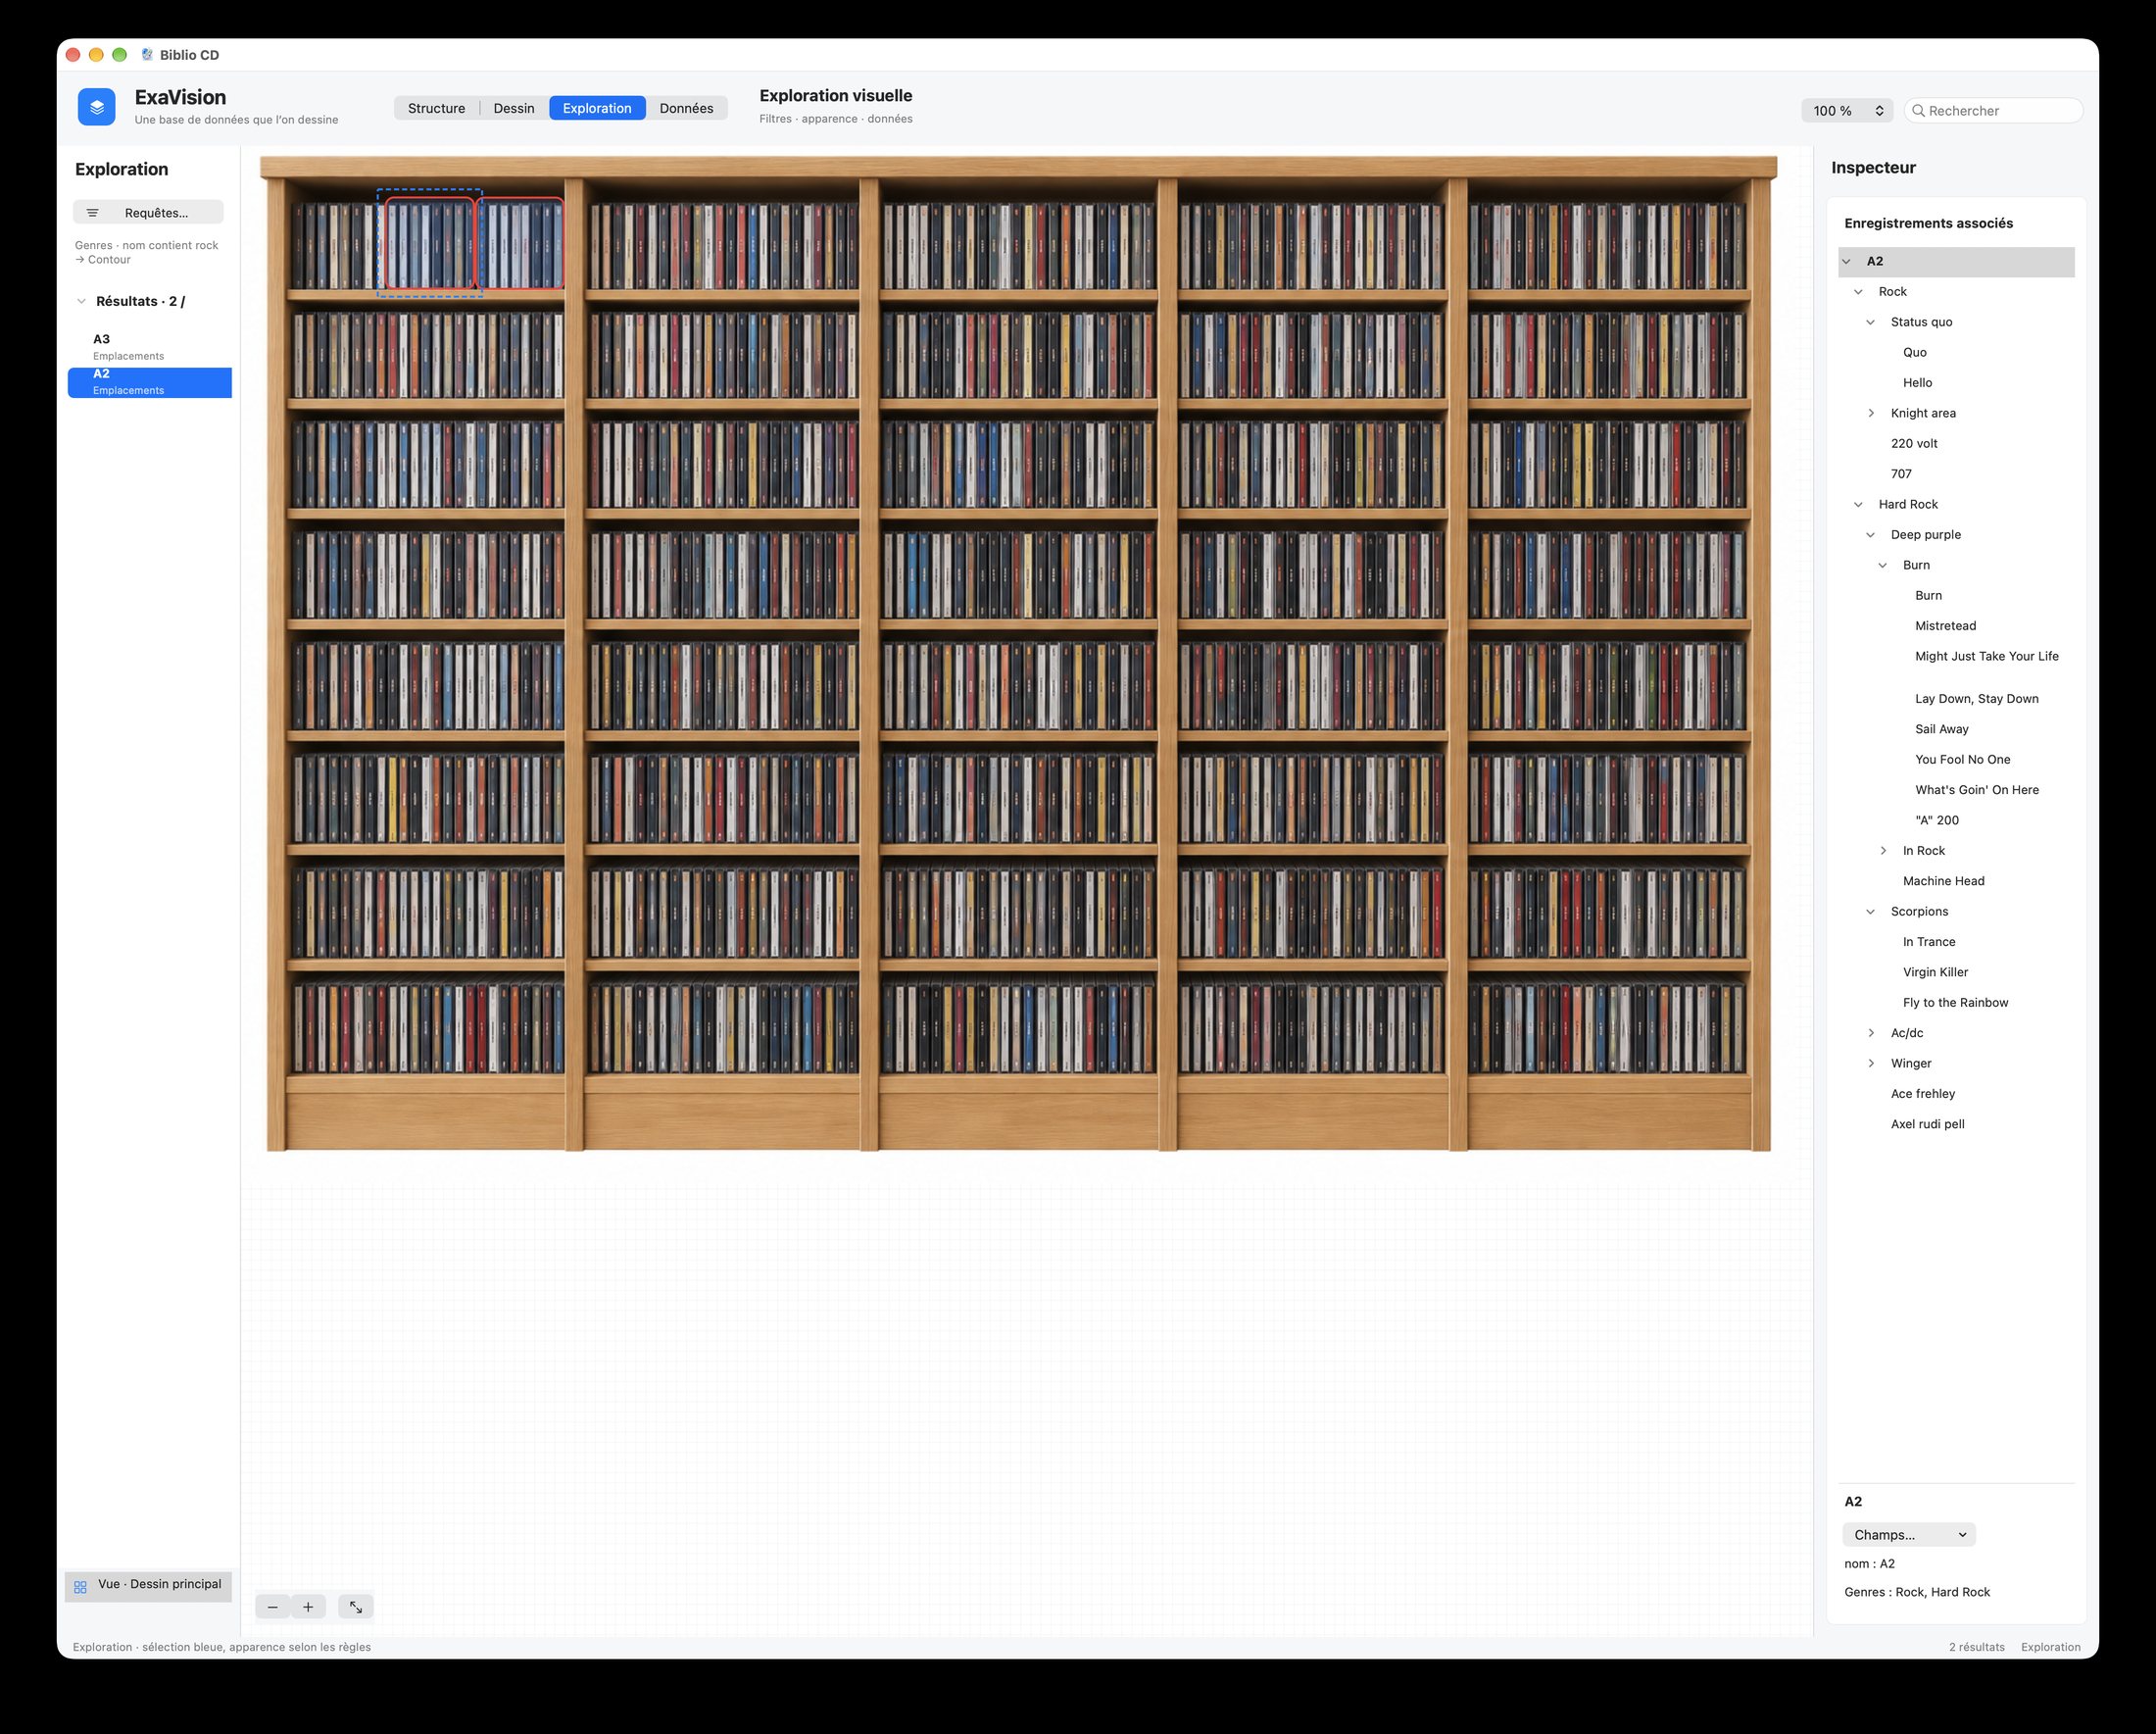Screen dimensions: 2156x1734
Task: Collapse the Deep purple artist node
Action: pyautogui.click(x=1871, y=535)
